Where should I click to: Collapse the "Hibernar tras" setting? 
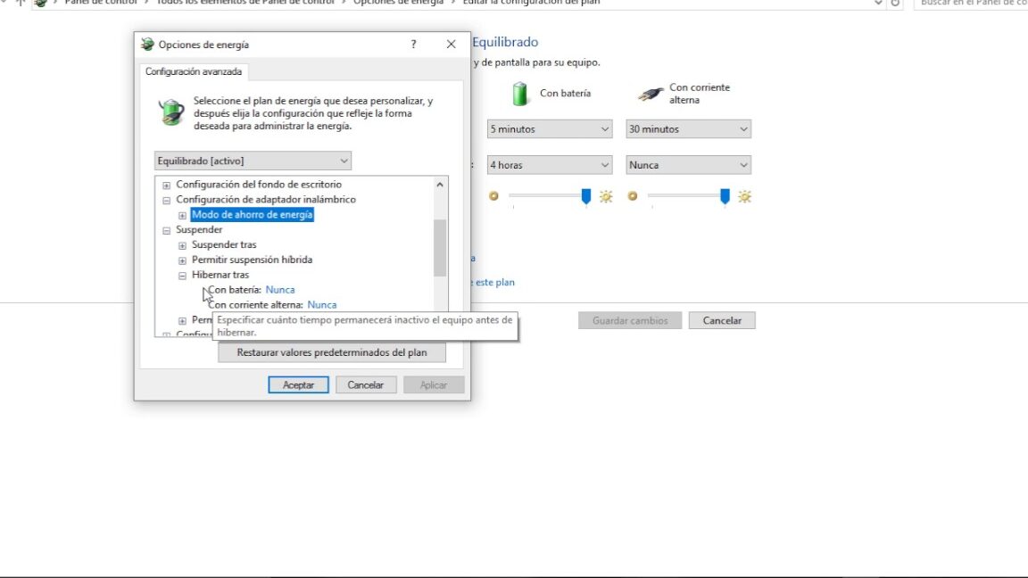[x=183, y=274]
